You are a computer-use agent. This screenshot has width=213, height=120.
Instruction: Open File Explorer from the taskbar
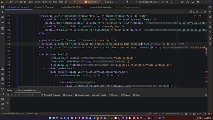(x=54, y=118)
